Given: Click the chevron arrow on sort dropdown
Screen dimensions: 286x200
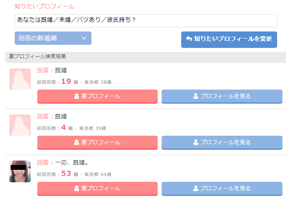Looking at the screenshot, I should (x=84, y=38).
